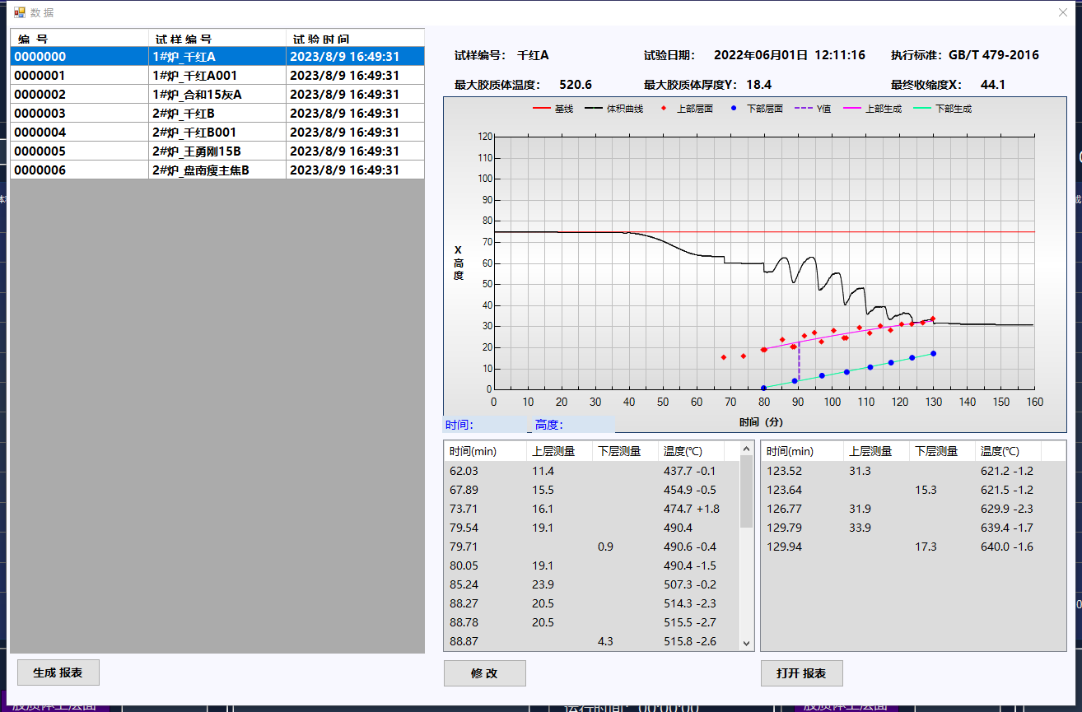1082x712 pixels.
Task: Click the 修 改 button
Action: click(x=484, y=673)
